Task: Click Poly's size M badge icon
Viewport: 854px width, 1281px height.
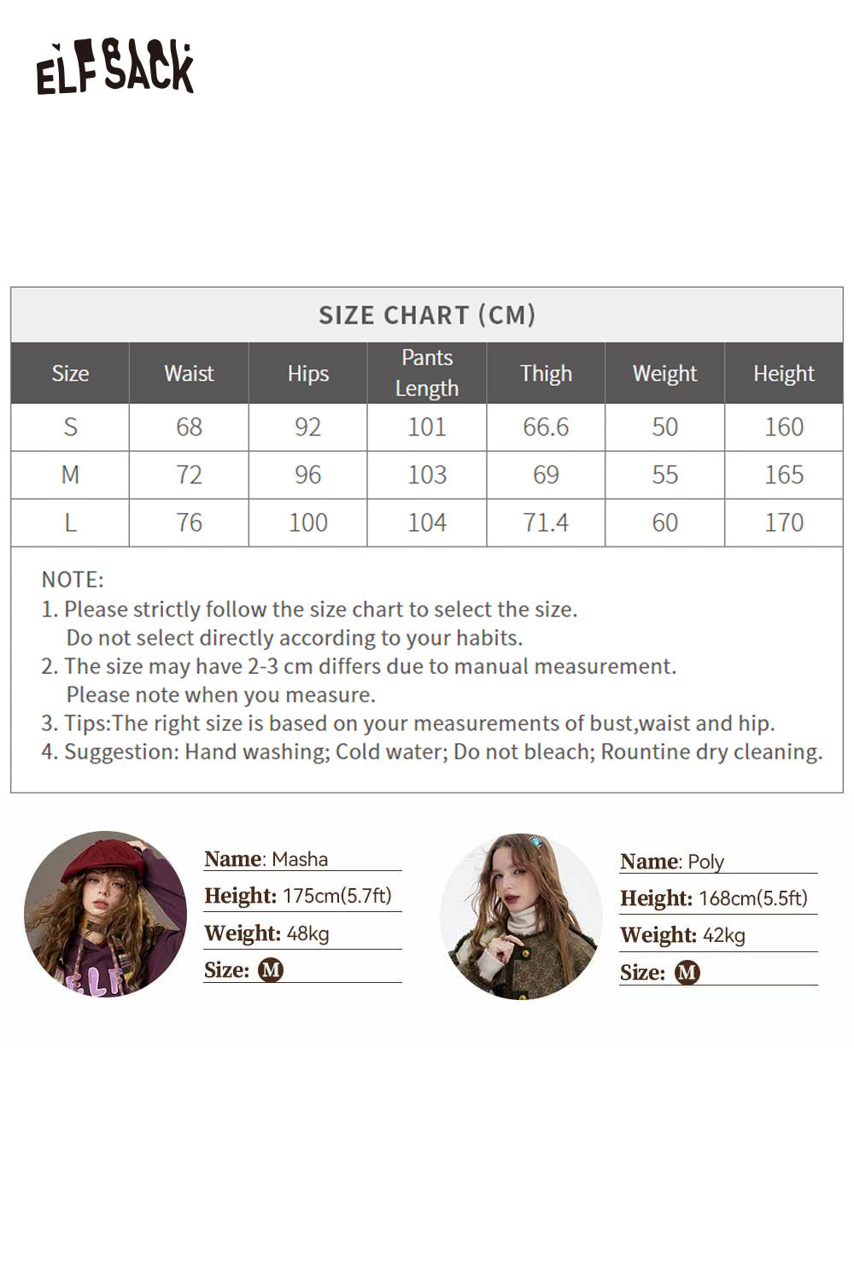Action: pos(687,973)
